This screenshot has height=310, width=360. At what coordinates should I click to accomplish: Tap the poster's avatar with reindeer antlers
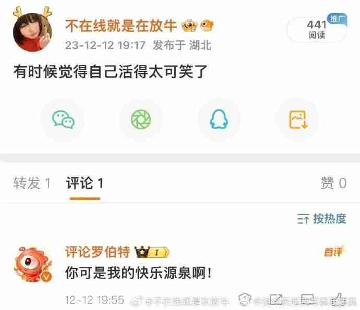(32, 29)
